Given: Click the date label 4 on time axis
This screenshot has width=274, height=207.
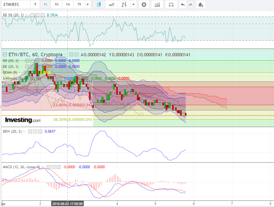Looking at the screenshot, I should 117,204.
